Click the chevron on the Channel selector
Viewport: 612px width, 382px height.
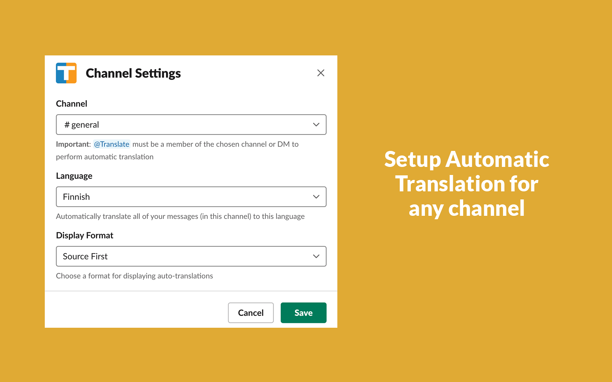(x=316, y=125)
